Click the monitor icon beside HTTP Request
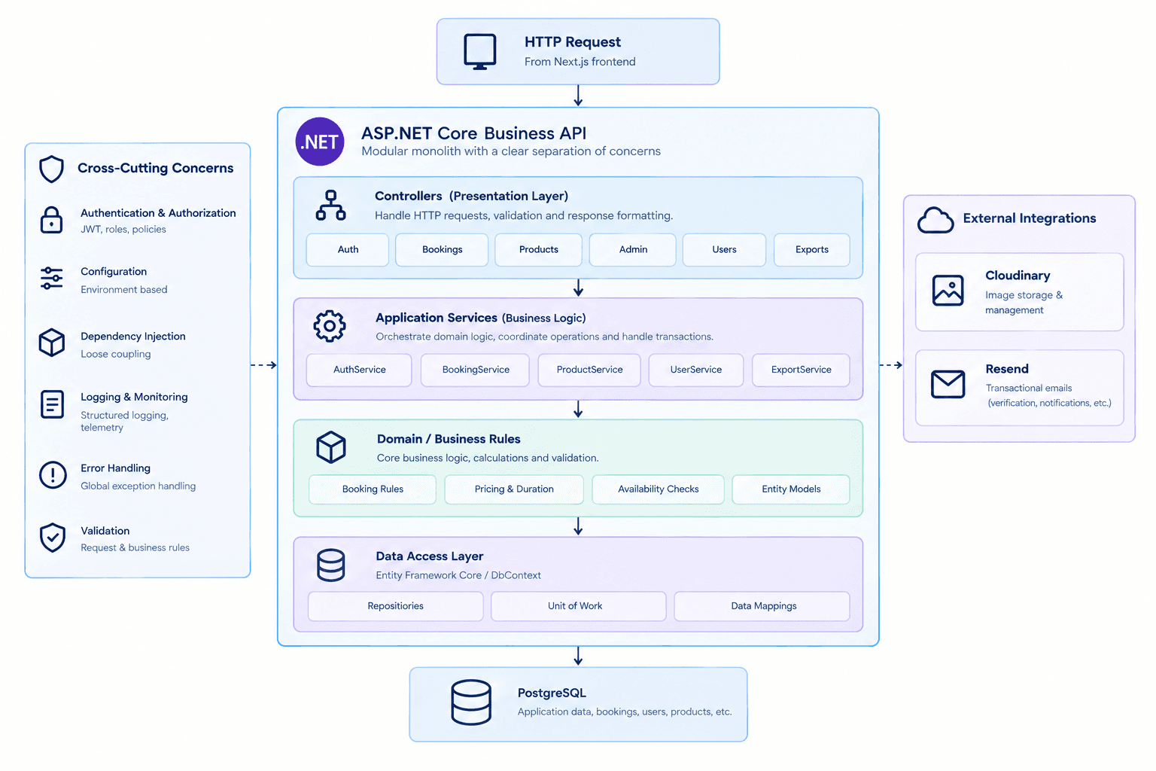The image size is (1156, 771). click(480, 52)
